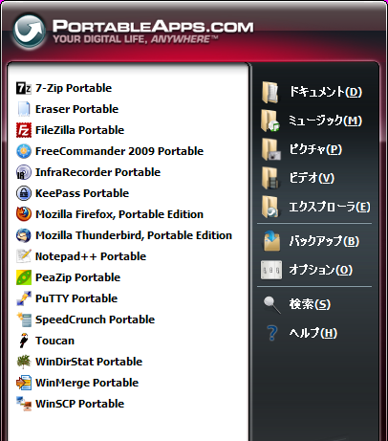The width and height of the screenshot is (388, 441).
Task: Click the KeePass Portable lock icon
Action: point(24,193)
